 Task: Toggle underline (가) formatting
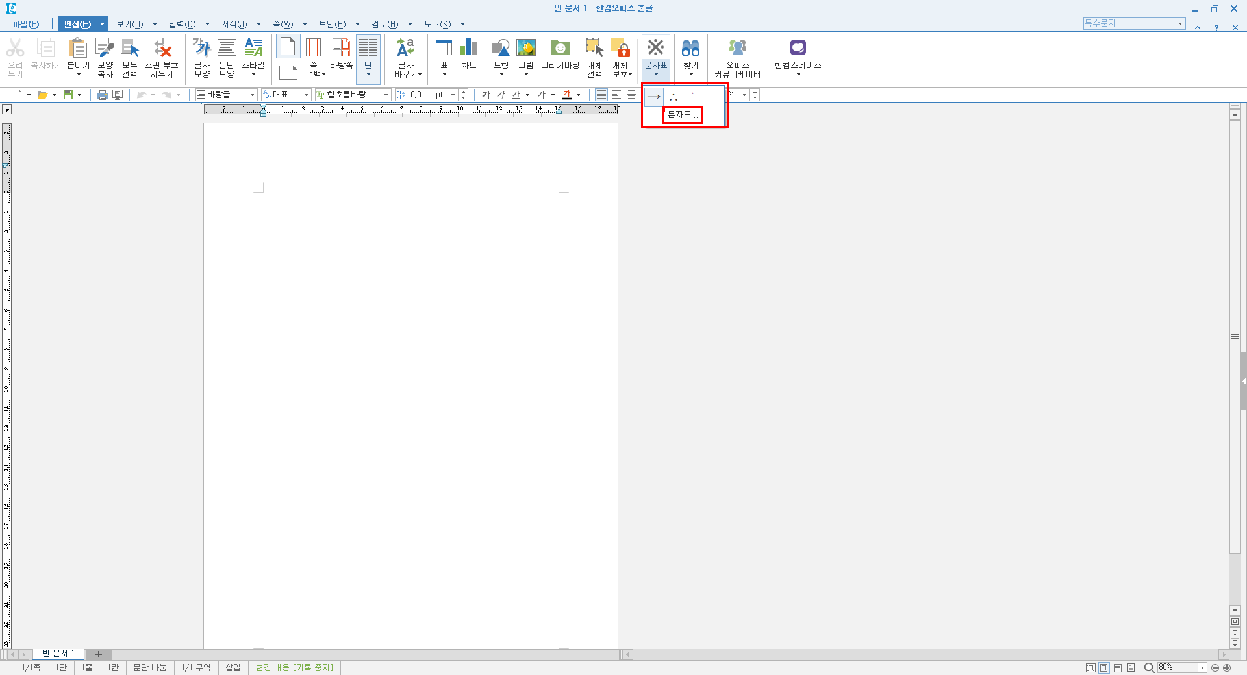(516, 95)
